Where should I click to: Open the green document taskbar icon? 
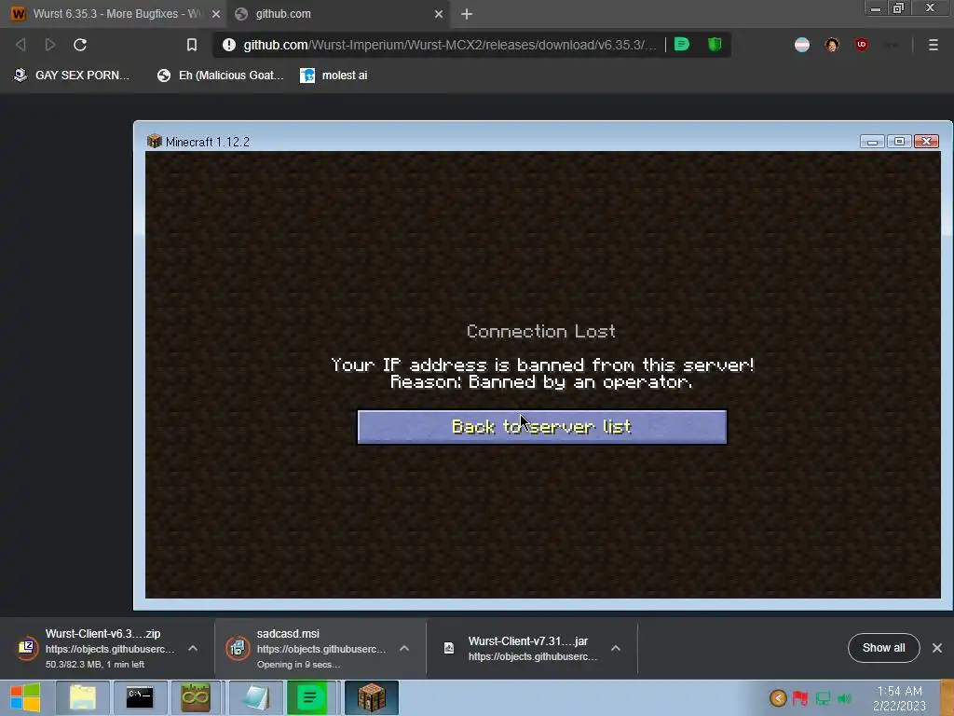[309, 697]
